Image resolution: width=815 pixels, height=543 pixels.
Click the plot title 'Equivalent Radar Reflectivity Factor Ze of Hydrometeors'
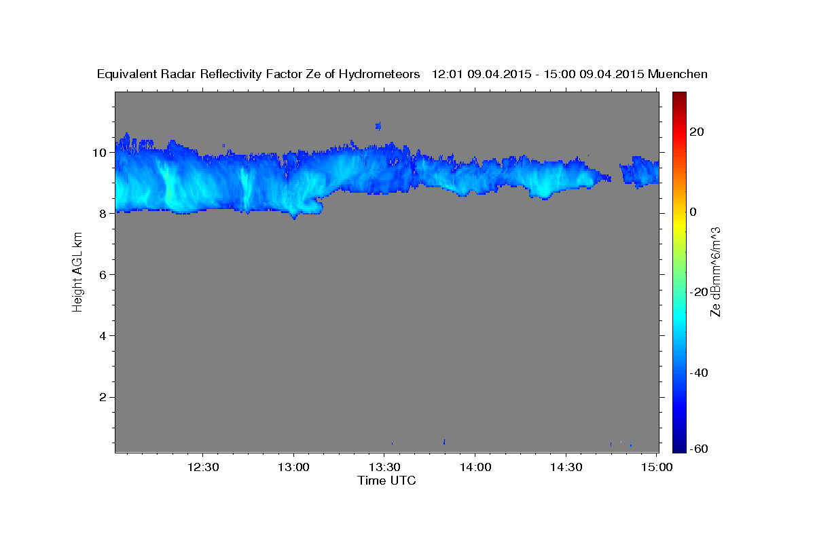258,75
